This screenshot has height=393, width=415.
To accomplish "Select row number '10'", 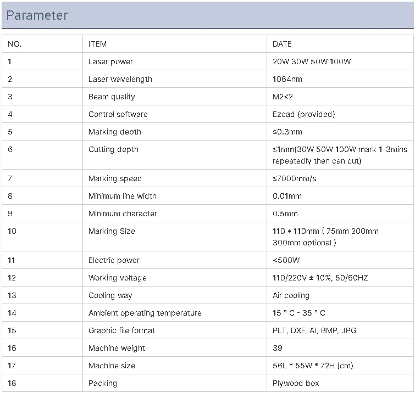I will tap(12, 231).
